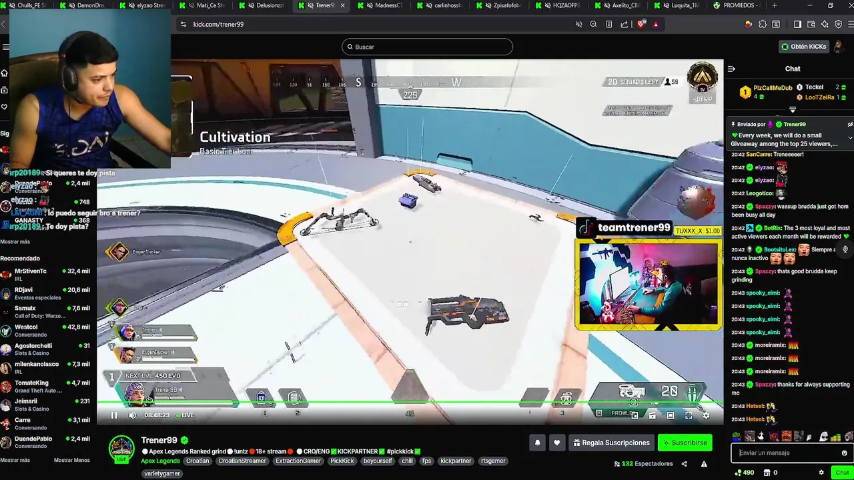Open the zoom level magnifier icon
Image resolution: width=854 pixels, height=480 pixels.
coord(593,24)
